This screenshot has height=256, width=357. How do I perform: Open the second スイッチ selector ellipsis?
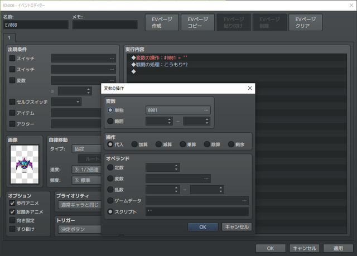click(112, 69)
